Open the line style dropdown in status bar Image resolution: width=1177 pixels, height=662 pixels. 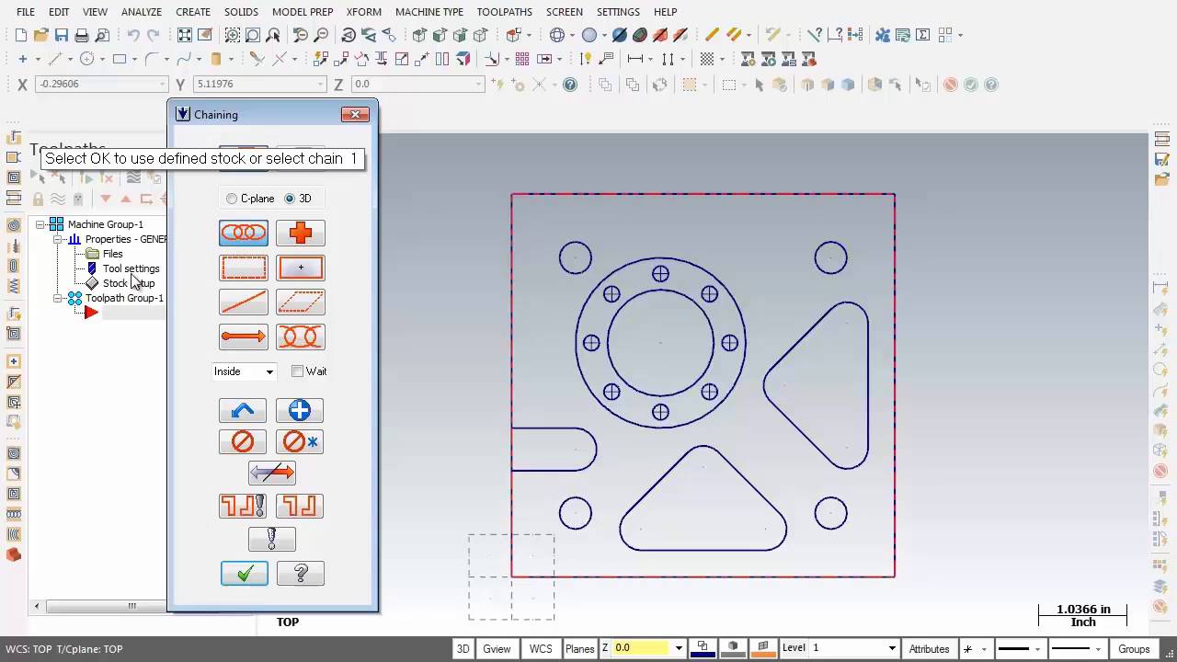pos(1036,648)
